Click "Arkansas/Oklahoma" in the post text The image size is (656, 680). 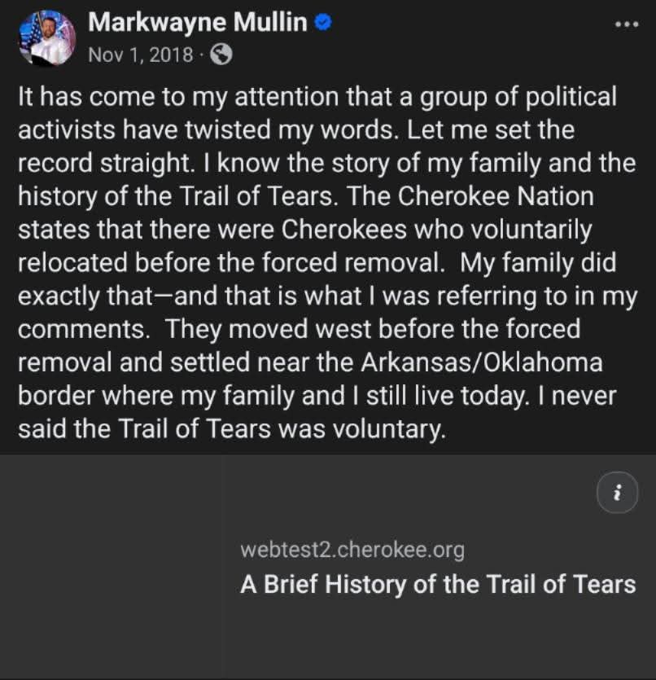pyautogui.click(x=492, y=362)
